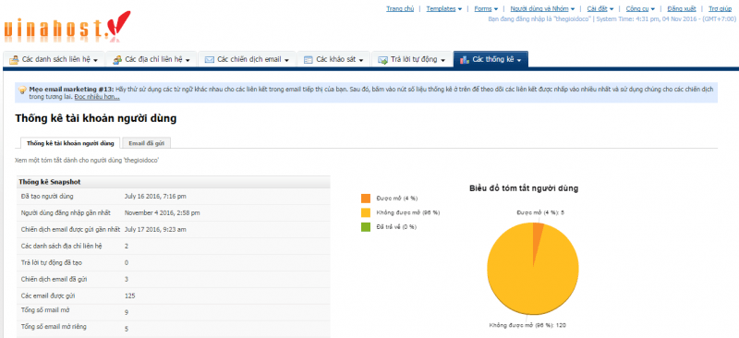Click the lightbulb tip icon
Screen dimensions: 739x338
pyautogui.click(x=21, y=89)
